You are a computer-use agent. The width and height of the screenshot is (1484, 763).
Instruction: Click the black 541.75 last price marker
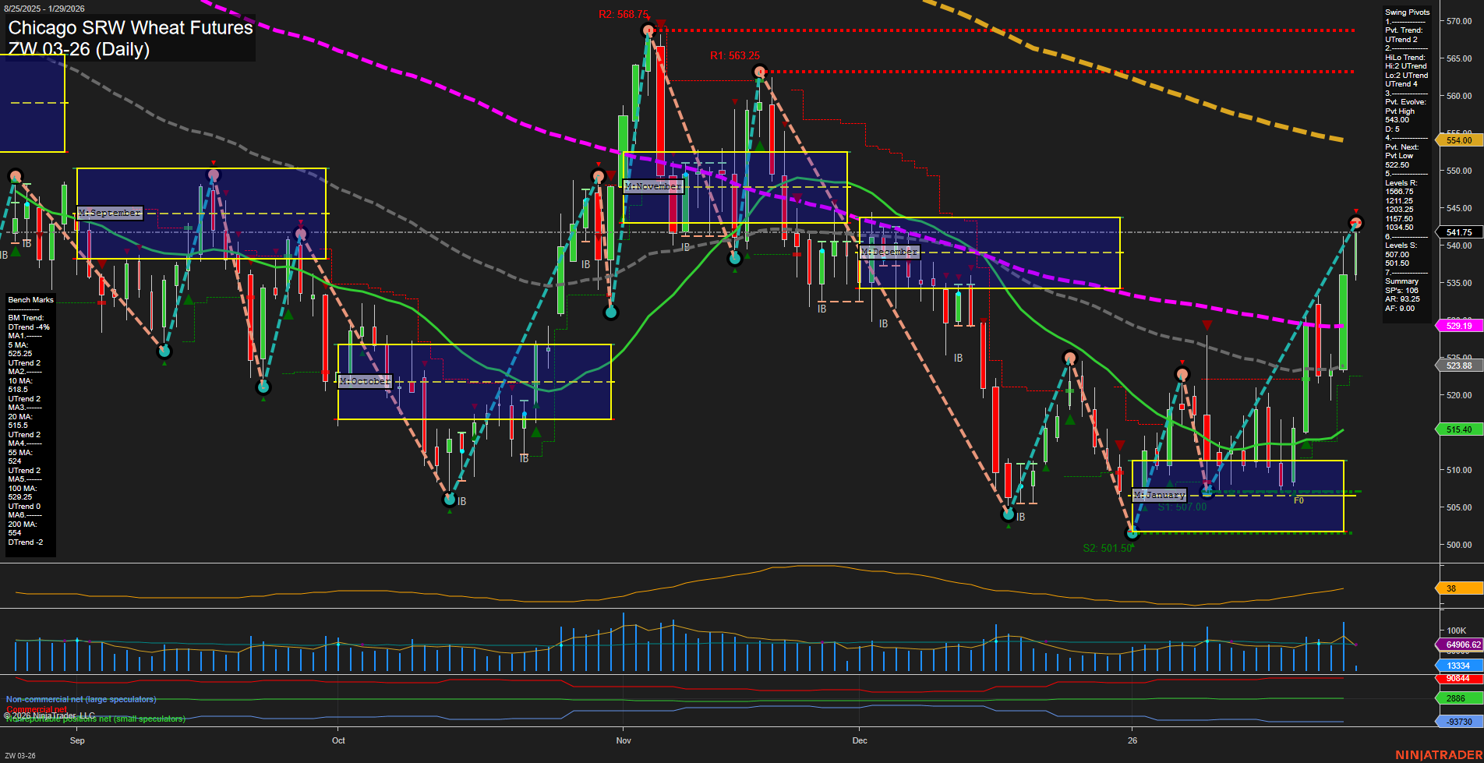point(1459,231)
